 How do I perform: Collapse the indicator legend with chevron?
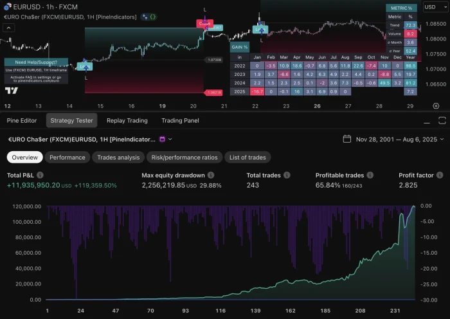tap(7, 28)
